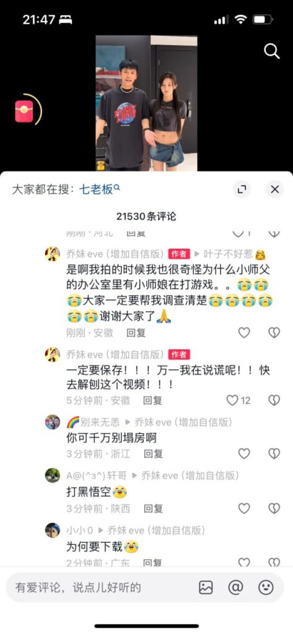293x634 pixels.
Task: Expand comments panel to full screen
Action: click(242, 189)
